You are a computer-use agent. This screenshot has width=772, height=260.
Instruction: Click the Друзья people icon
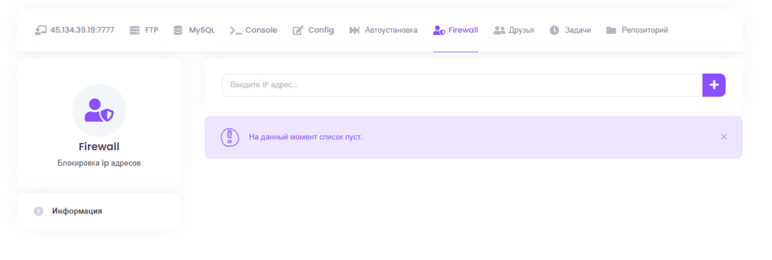point(499,30)
